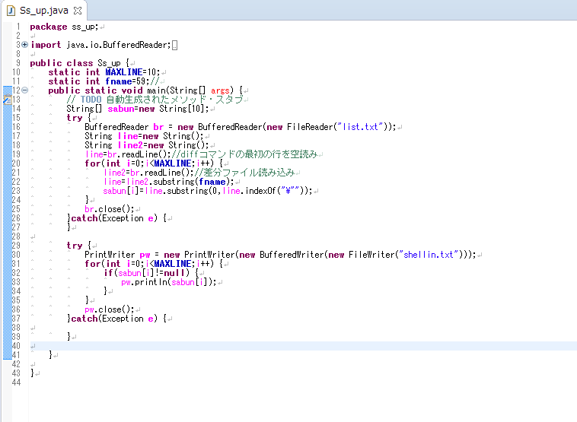Click the TODO task marker in the gutter
Screen dimensions: 577x422
tap(4, 100)
